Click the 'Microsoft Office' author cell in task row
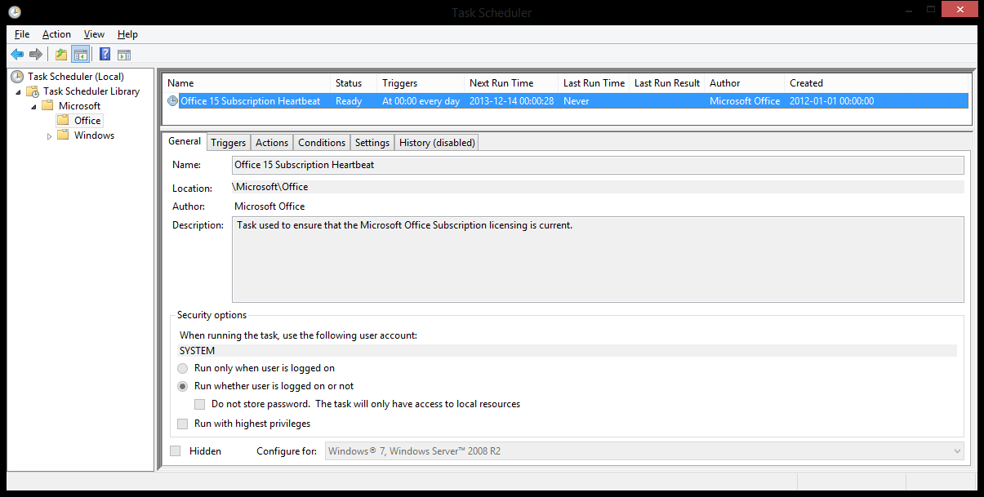This screenshot has height=497, width=984. pyautogui.click(x=745, y=101)
